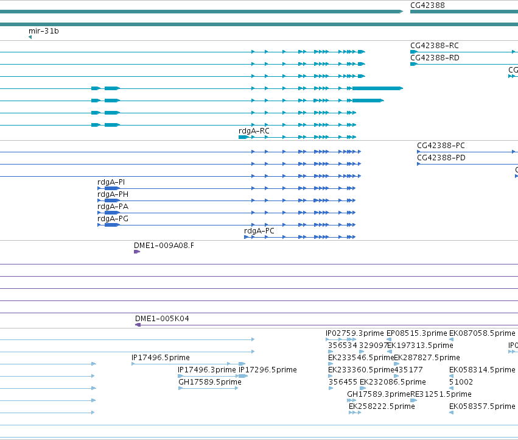
Task: Select the CG42388-PD protein label
Action: (441, 157)
